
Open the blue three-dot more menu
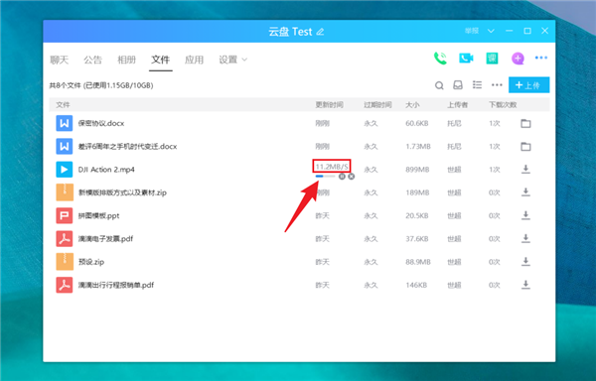[541, 58]
